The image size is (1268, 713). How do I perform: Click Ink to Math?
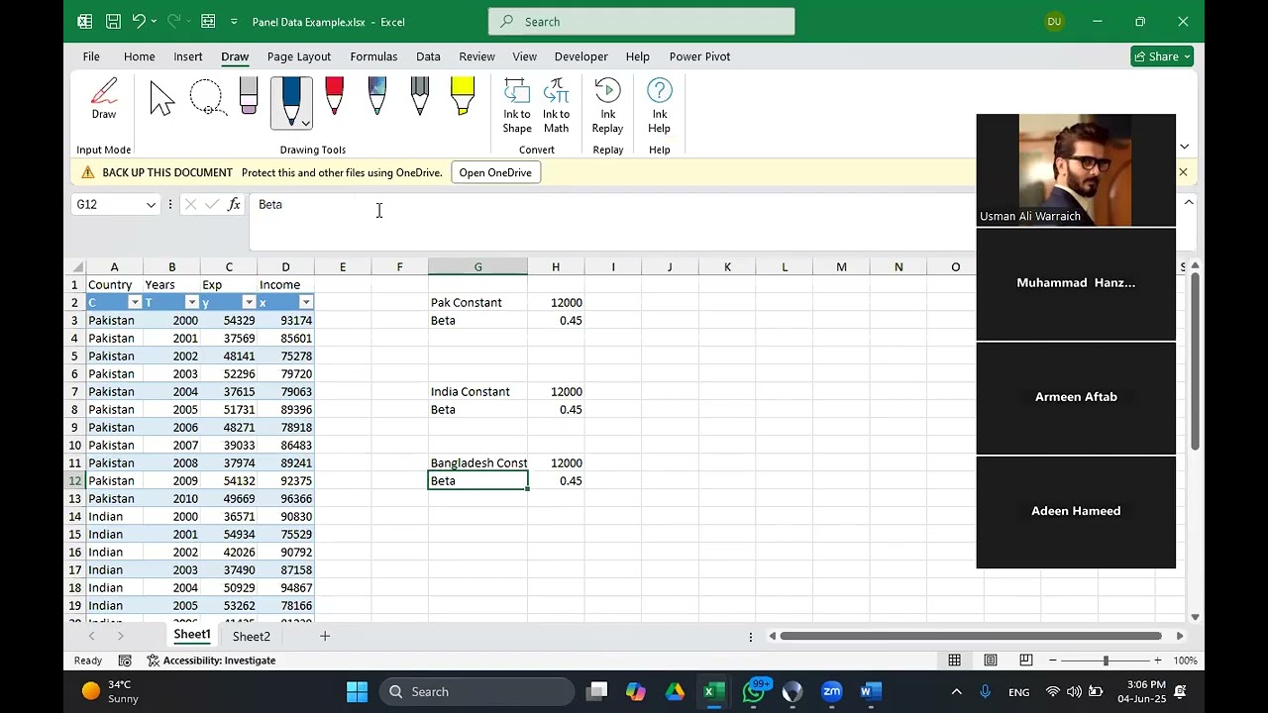(557, 106)
